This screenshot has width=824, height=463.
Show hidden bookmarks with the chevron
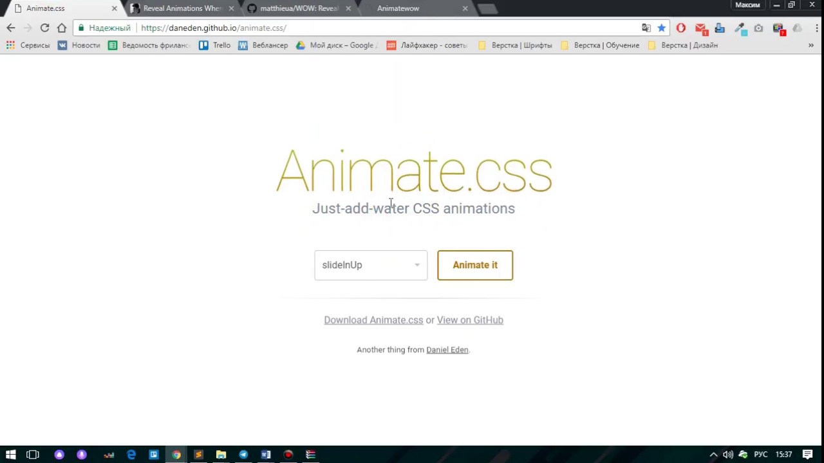811,45
